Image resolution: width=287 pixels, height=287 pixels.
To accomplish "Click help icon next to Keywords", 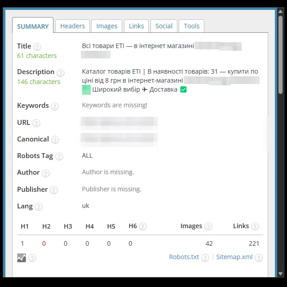I will tap(55, 106).
